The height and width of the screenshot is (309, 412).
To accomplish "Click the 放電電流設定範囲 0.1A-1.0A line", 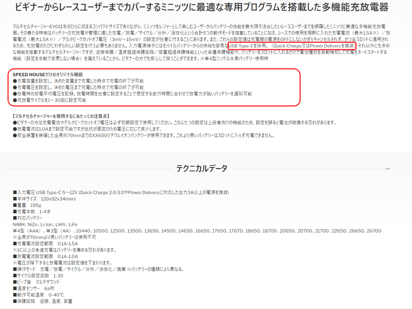I will pos(45,256).
